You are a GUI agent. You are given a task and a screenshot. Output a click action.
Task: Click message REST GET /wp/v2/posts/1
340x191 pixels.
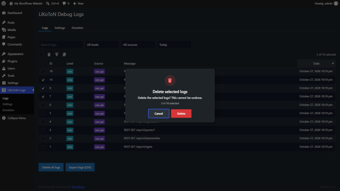pos(139,130)
